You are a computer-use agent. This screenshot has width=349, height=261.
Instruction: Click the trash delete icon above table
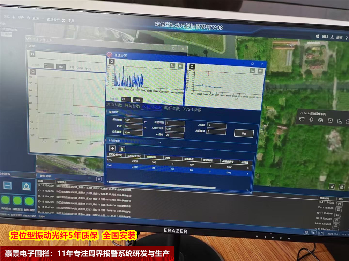[x=122, y=149]
